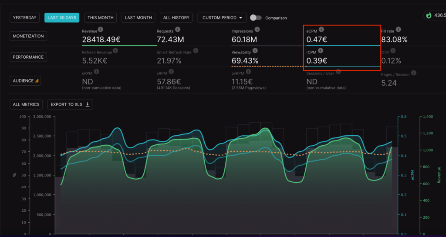Open the Impressions info icon

pos(257,30)
